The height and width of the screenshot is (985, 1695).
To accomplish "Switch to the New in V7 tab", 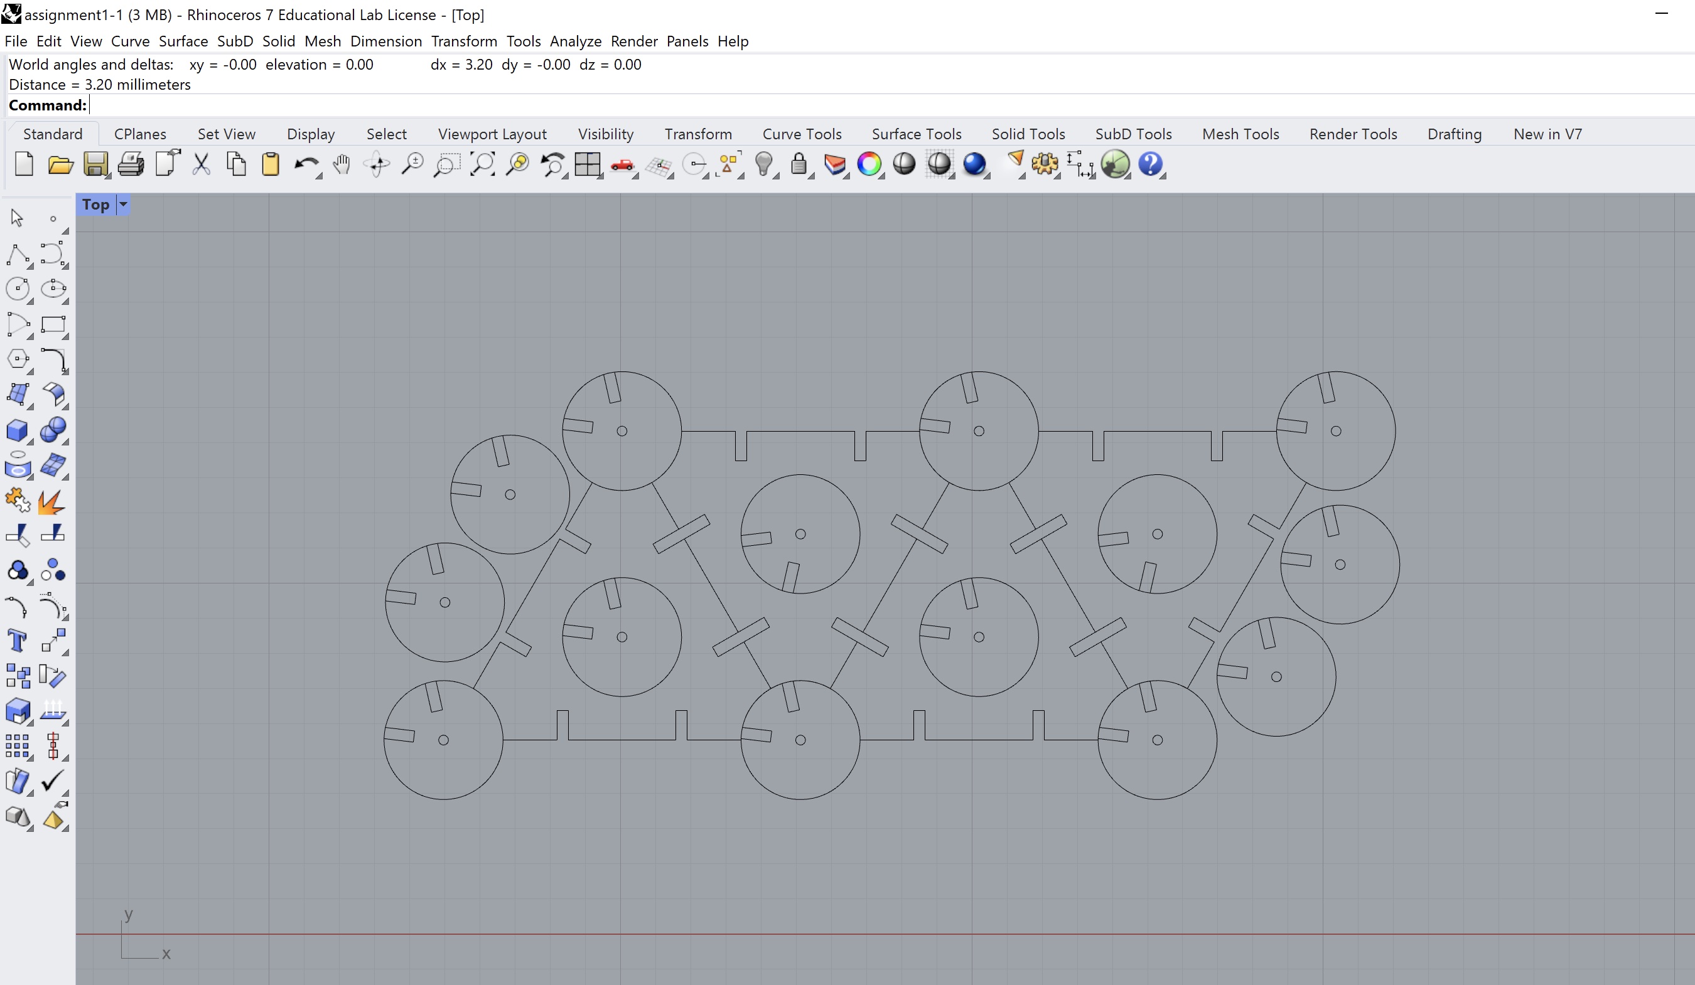I will (x=1547, y=134).
